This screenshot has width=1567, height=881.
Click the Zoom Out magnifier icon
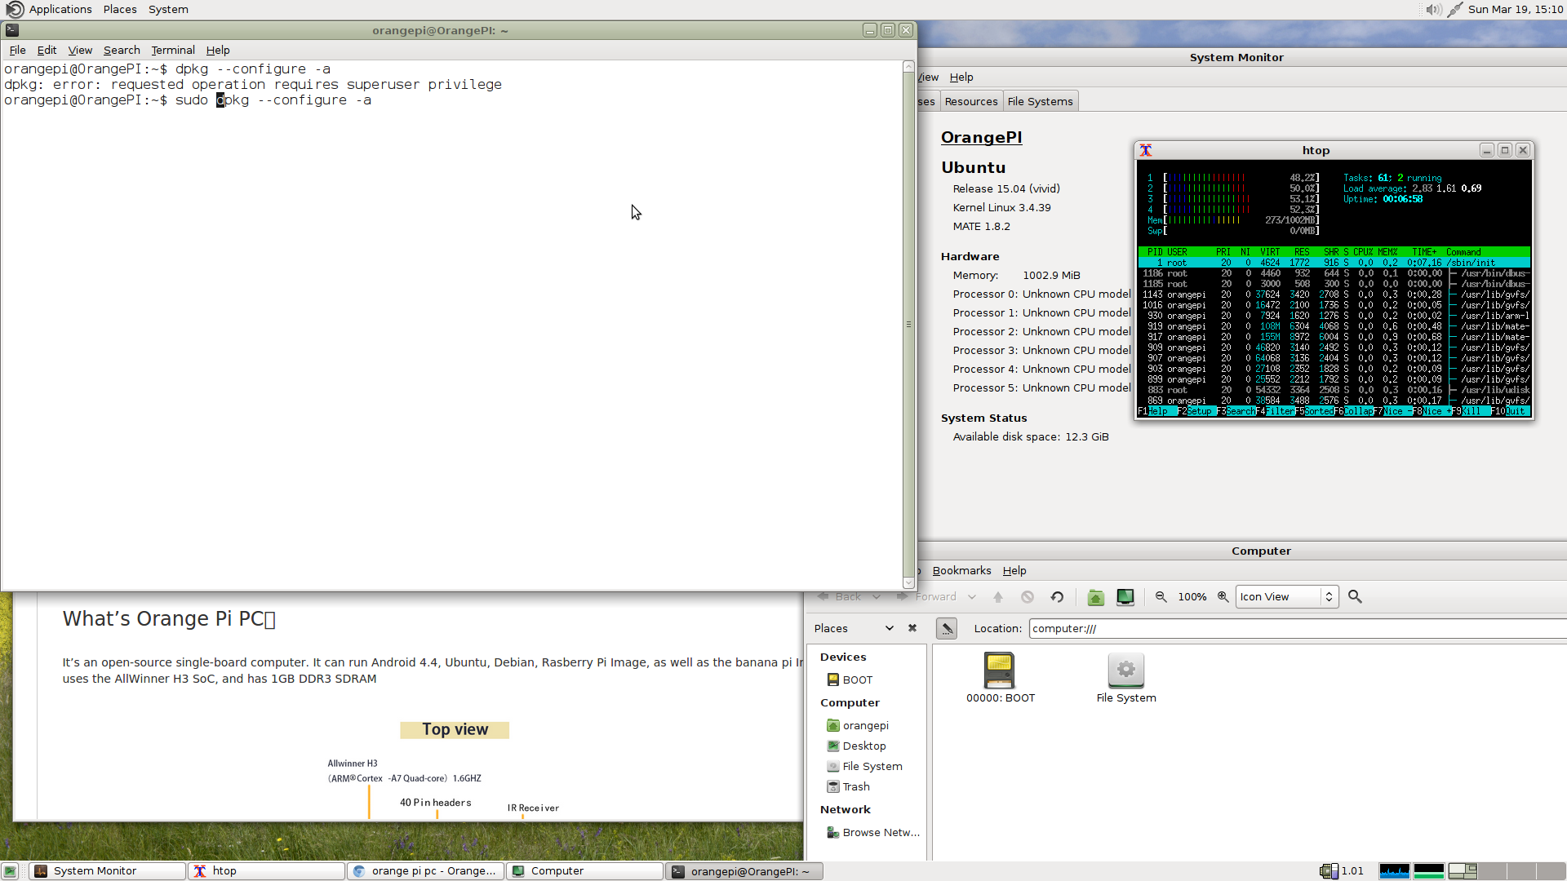point(1161,596)
